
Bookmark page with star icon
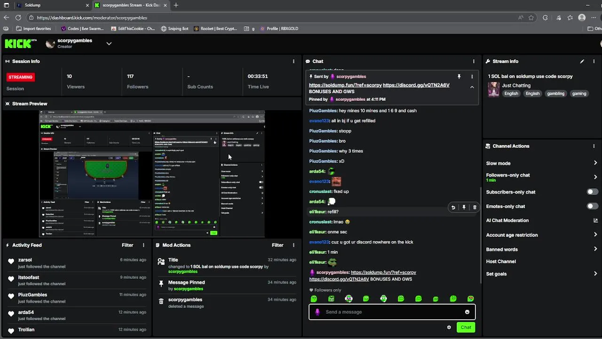pyautogui.click(x=531, y=17)
